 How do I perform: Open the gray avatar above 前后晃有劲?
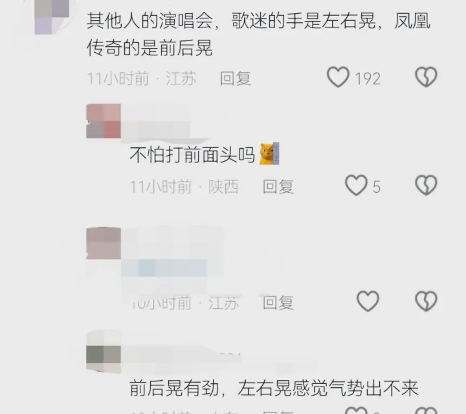point(104,351)
